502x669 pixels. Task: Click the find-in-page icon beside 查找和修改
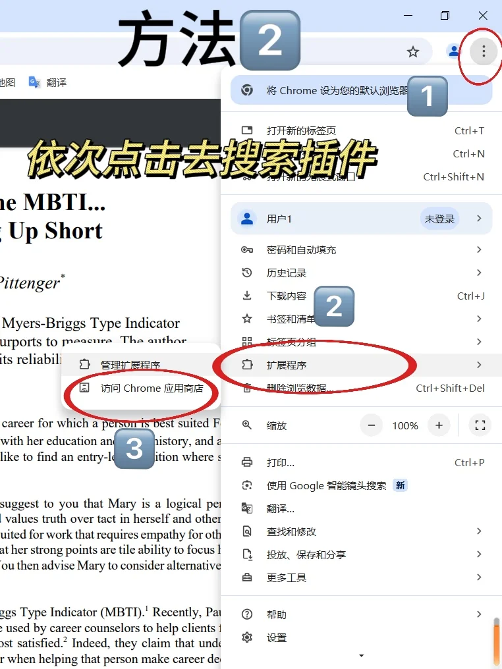(x=247, y=531)
